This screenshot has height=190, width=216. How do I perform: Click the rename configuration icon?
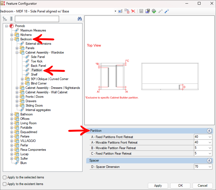[120, 11]
